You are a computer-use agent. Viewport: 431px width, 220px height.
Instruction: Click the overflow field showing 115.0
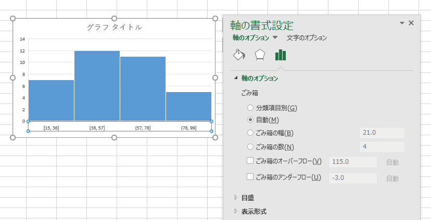[x=353, y=162]
